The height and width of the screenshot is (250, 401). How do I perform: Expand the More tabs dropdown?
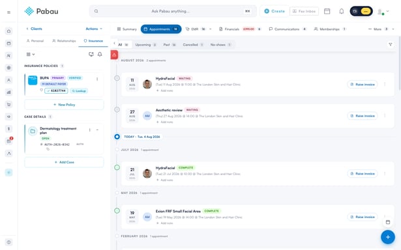click(x=381, y=29)
